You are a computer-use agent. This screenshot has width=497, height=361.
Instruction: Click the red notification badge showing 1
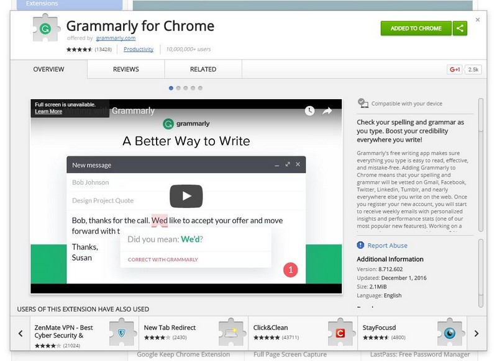click(291, 270)
